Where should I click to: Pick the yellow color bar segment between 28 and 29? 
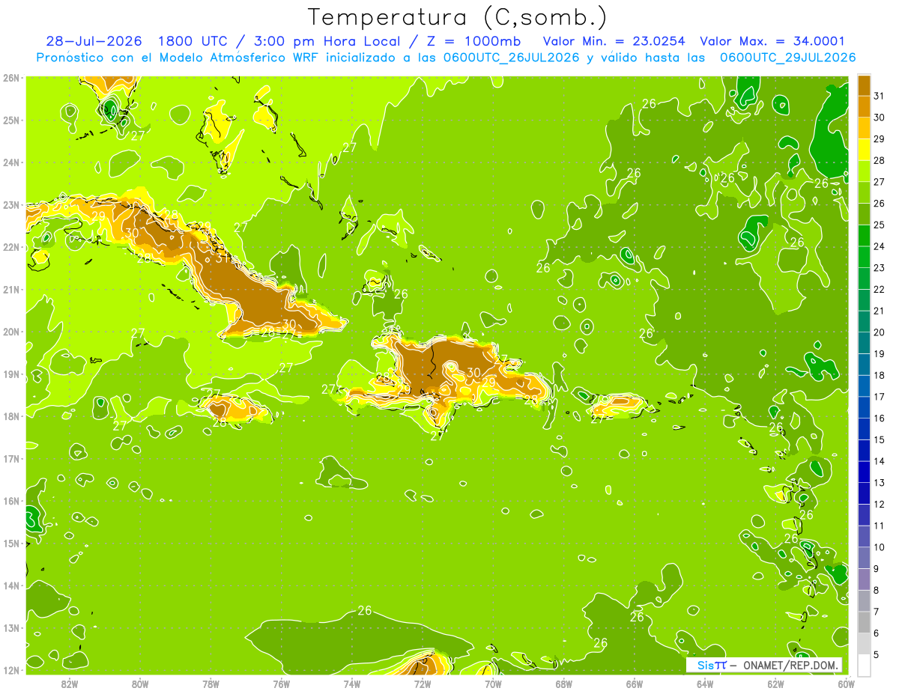coord(864,150)
